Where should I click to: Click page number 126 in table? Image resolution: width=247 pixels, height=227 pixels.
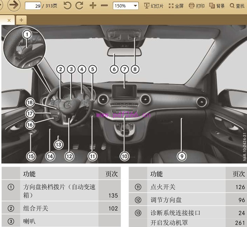click(x=240, y=187)
